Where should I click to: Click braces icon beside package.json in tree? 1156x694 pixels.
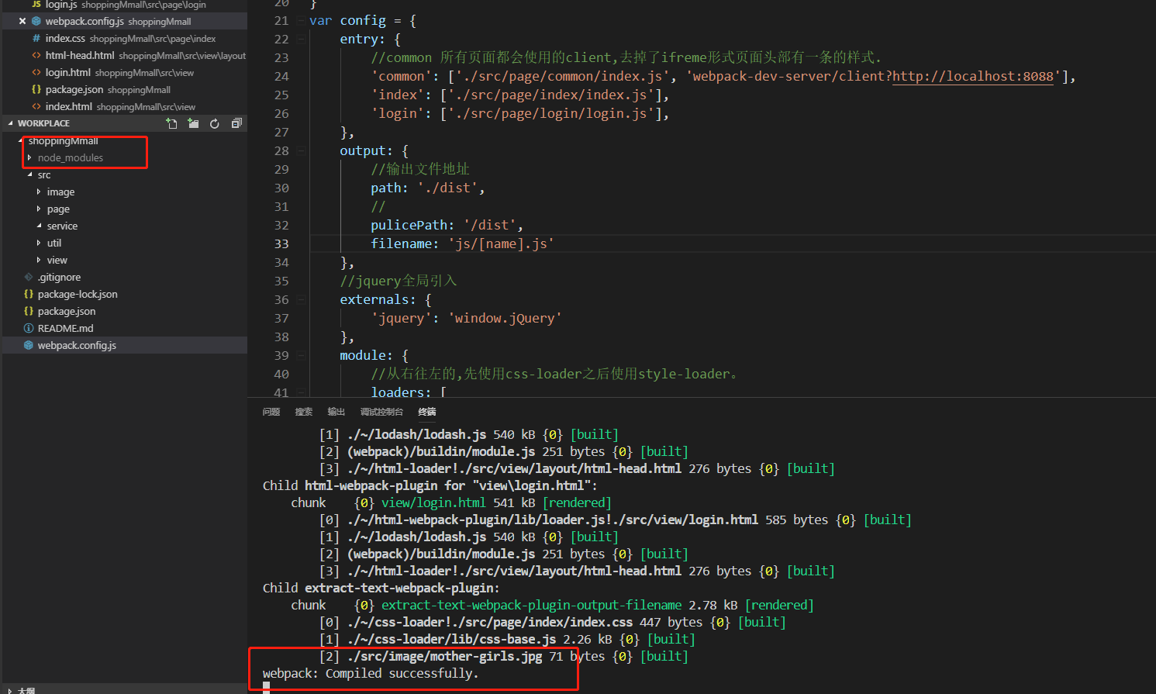point(29,311)
